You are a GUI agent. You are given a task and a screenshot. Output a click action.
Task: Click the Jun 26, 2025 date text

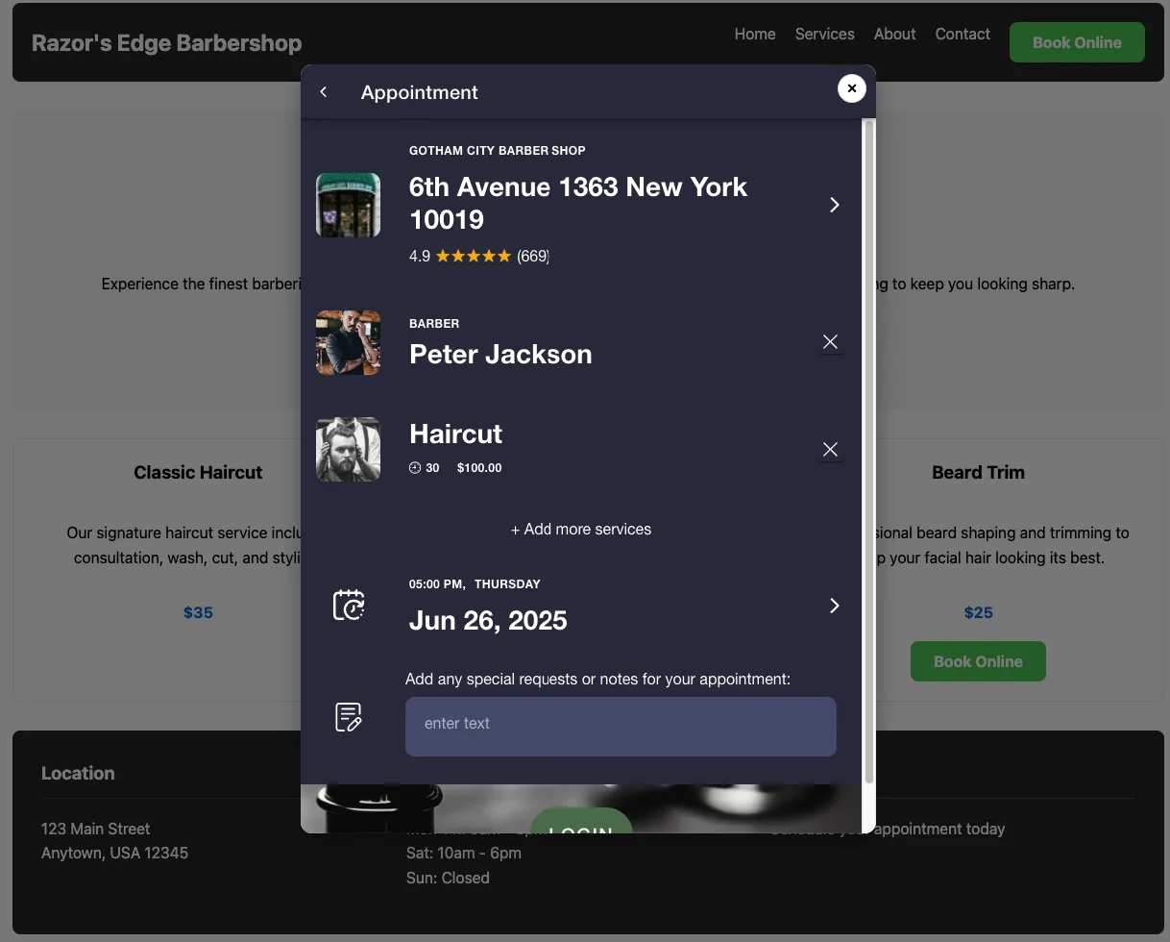click(488, 621)
